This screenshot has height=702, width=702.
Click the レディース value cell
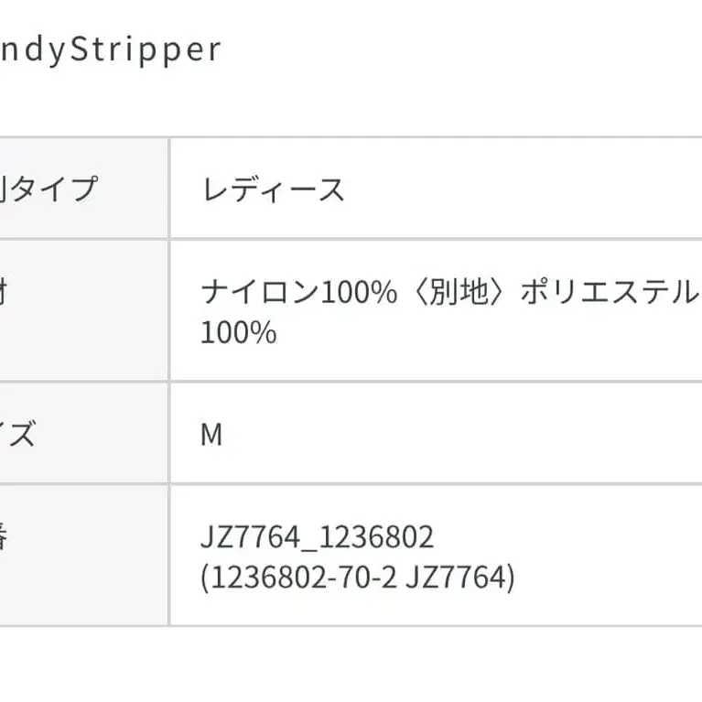436,189
